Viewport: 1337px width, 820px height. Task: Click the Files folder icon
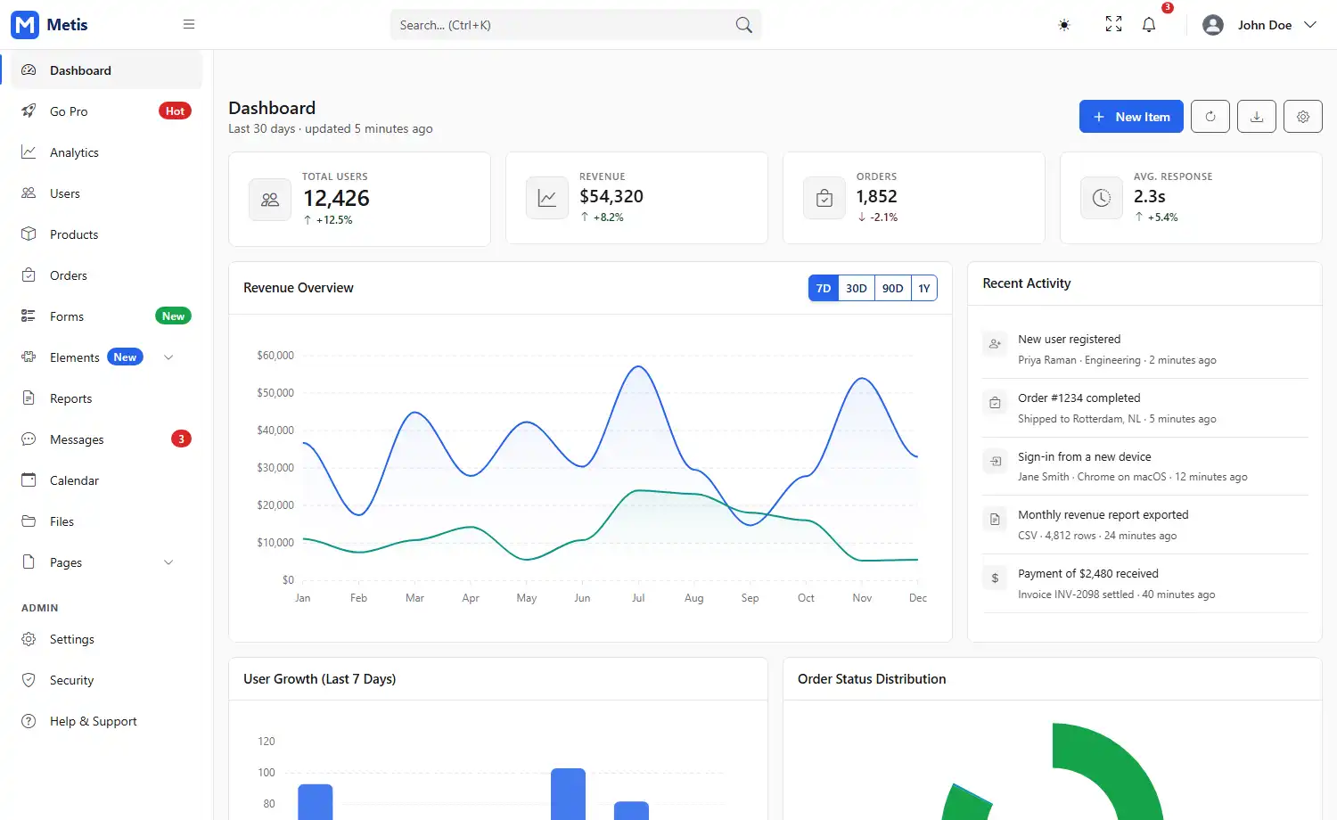[x=29, y=521]
